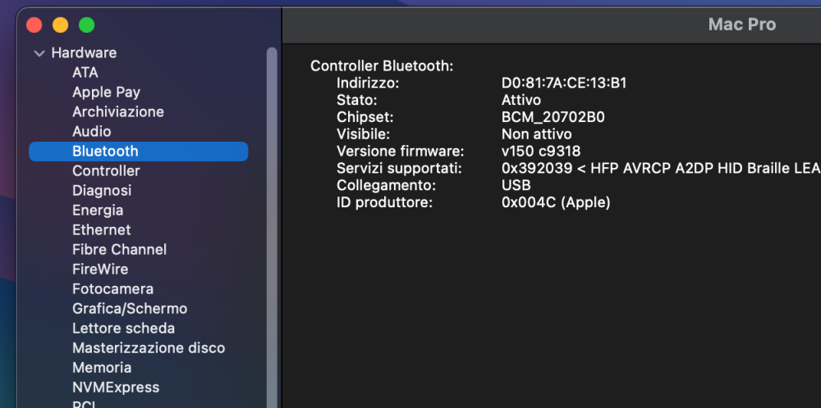The width and height of the screenshot is (821, 408).
Task: Click the Indirizzo label
Action: (368, 83)
